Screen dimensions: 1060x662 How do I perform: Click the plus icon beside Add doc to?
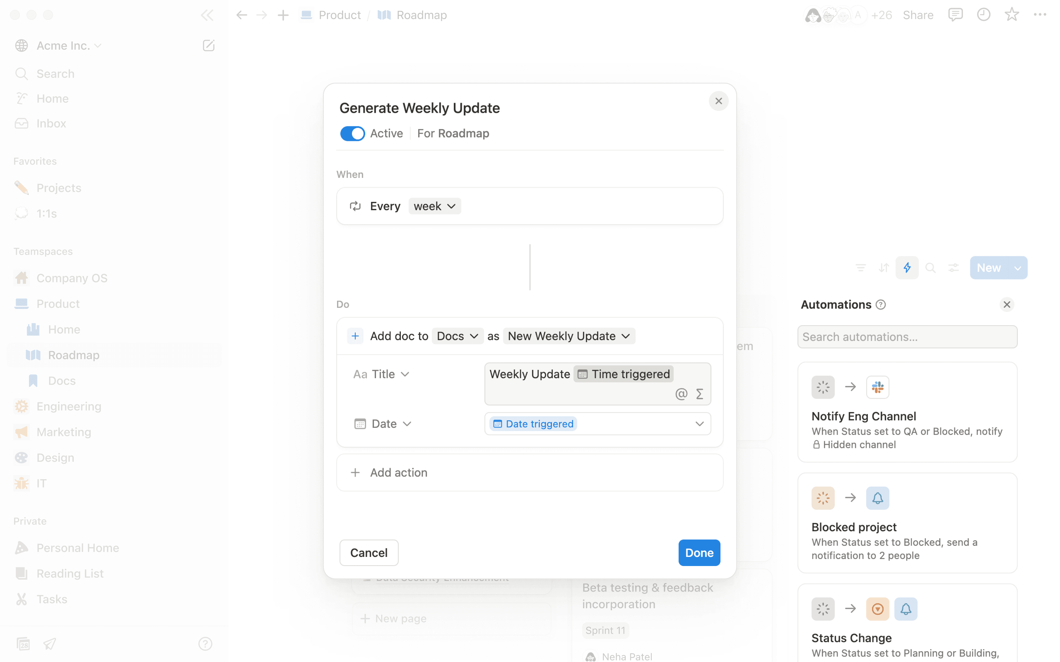point(355,336)
